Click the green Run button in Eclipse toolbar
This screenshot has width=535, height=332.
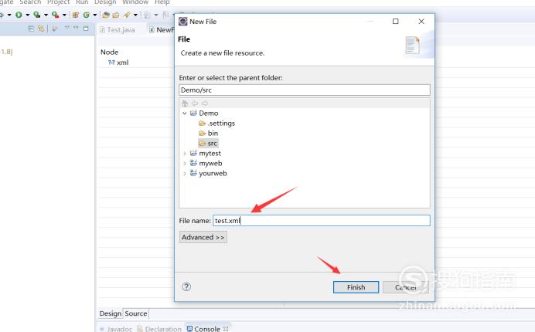pos(19,15)
